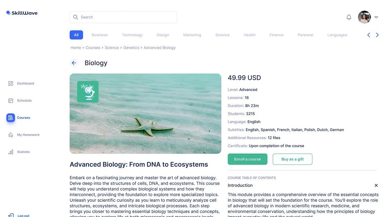Click the Enroll a course button
The height and width of the screenshot is (217, 386).
pos(247,159)
